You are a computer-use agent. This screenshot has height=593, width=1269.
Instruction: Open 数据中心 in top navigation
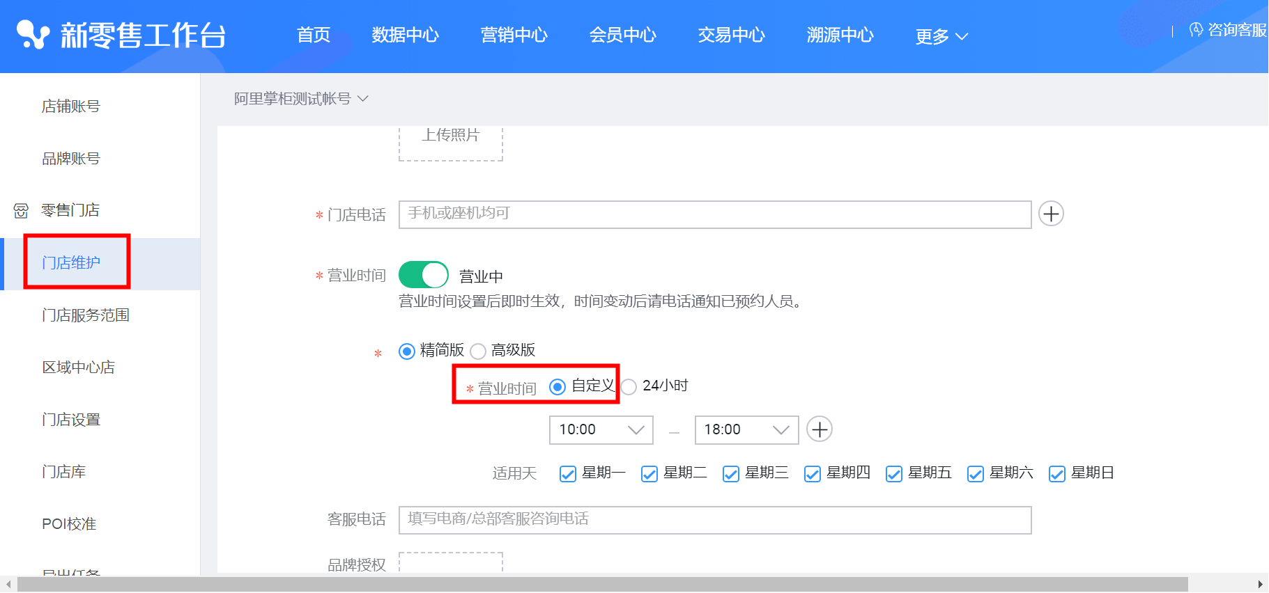point(406,35)
